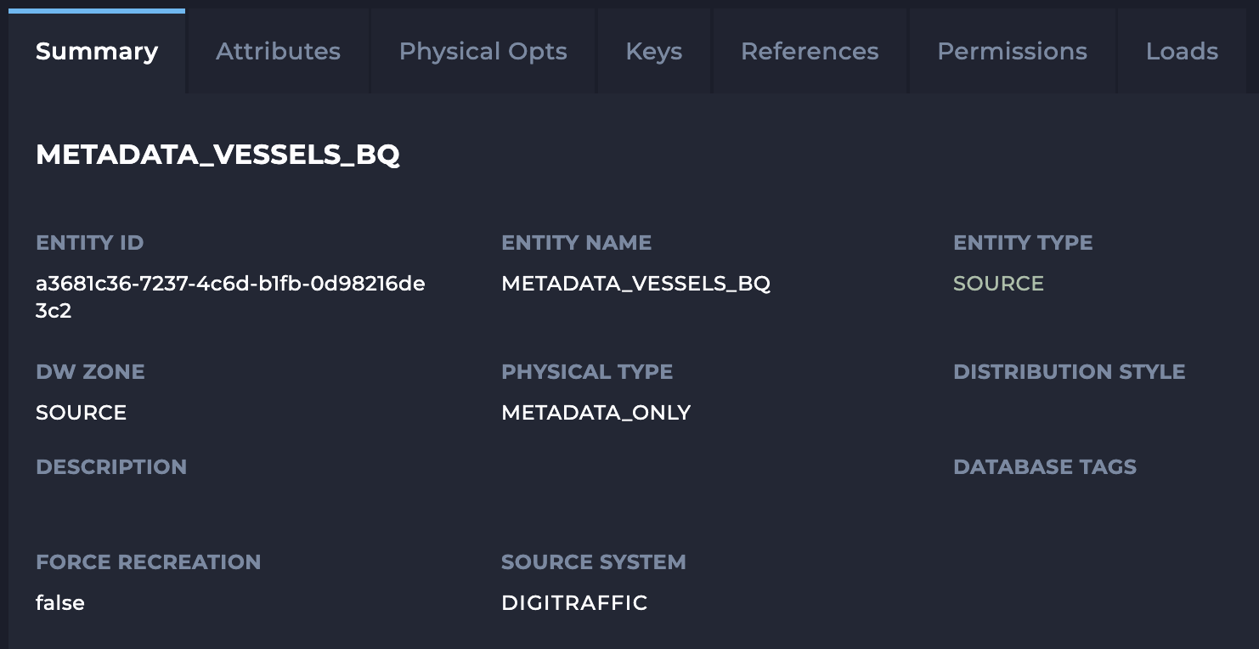The image size is (1259, 649).
Task: Click the SOURCE value under Entity Type
Action: [998, 284]
